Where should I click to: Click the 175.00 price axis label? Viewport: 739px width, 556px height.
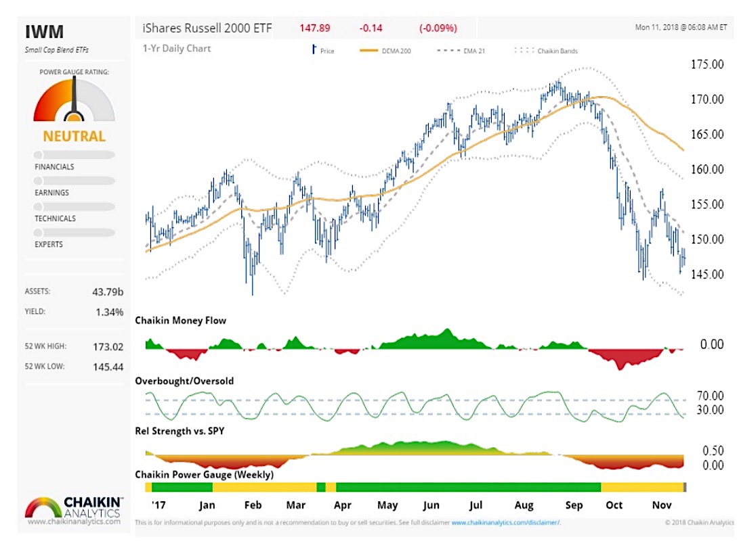(x=707, y=64)
